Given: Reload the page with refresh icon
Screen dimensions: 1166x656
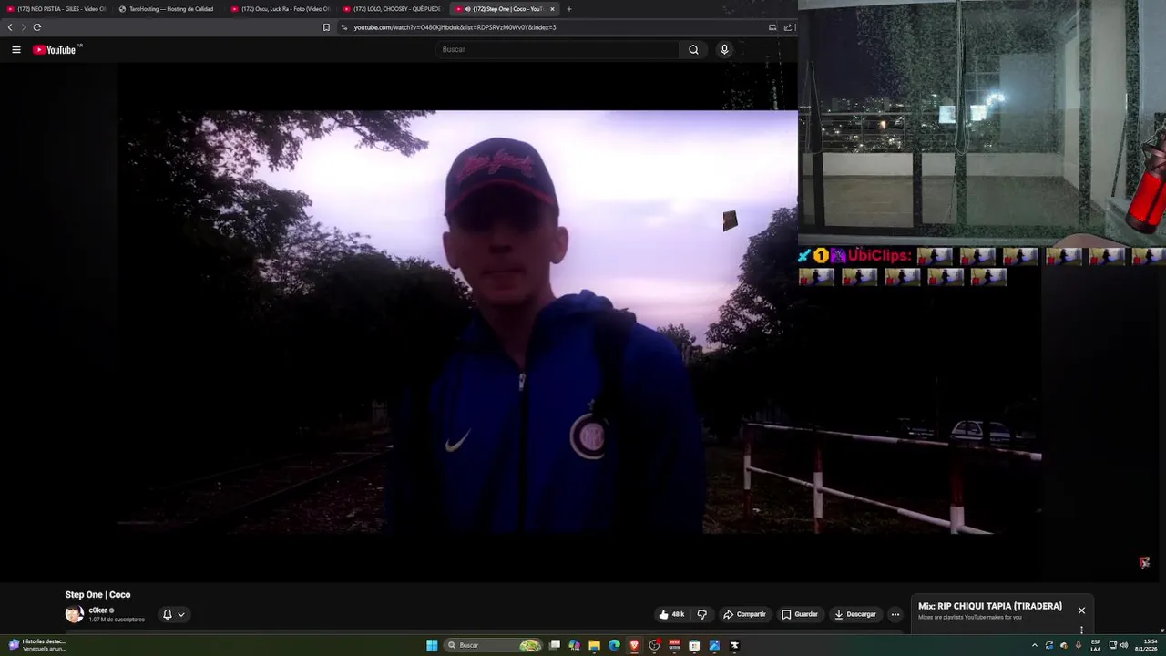Looking at the screenshot, I should point(37,27).
